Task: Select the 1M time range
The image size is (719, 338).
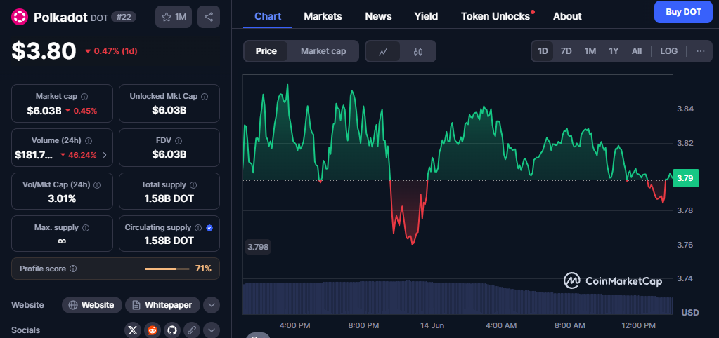Action: click(590, 51)
